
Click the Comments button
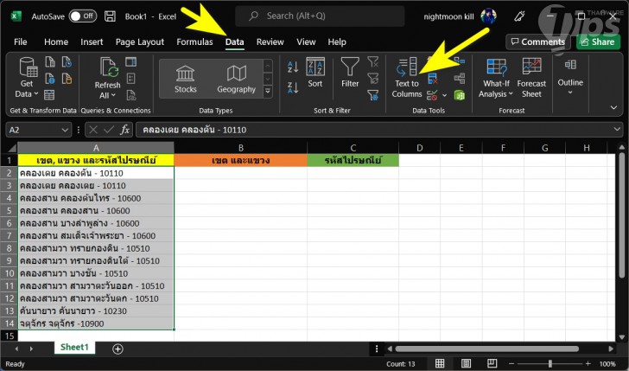click(538, 42)
